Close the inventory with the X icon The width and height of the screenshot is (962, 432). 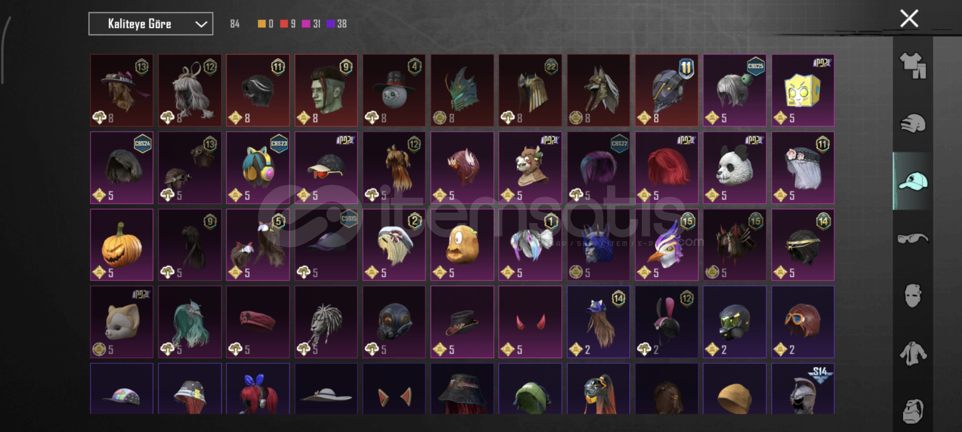pos(909,18)
